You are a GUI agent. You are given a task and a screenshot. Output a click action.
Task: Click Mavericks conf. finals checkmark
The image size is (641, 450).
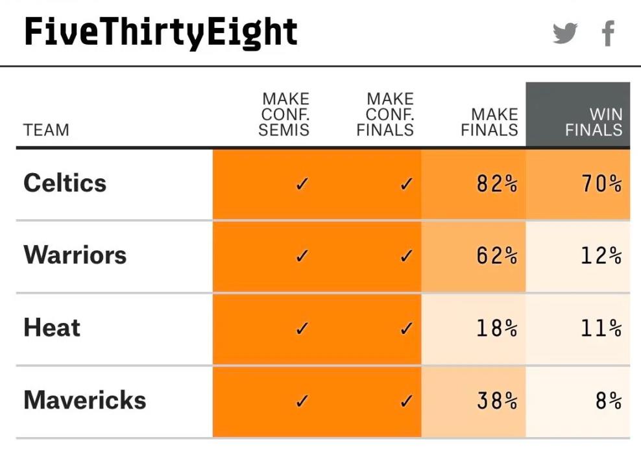pyautogui.click(x=406, y=401)
